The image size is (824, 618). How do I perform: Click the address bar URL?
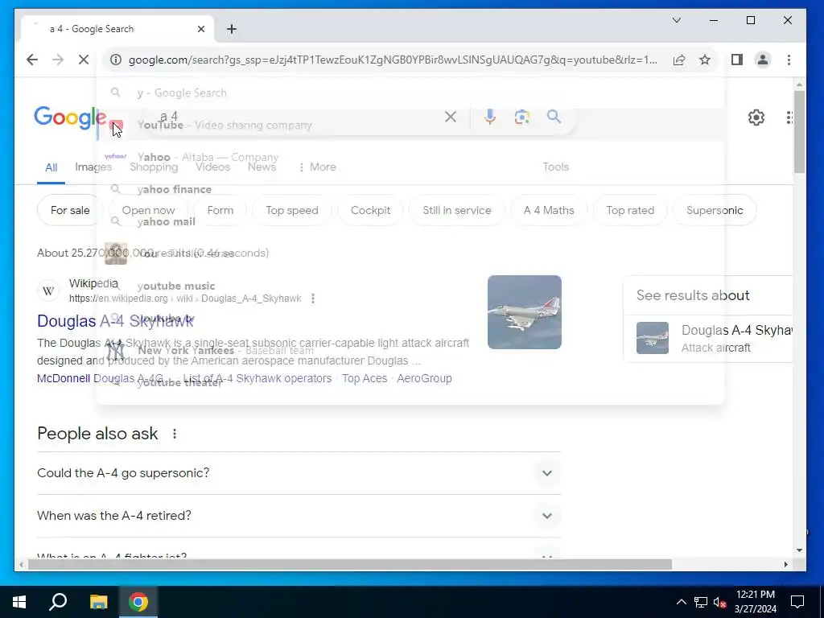393,60
